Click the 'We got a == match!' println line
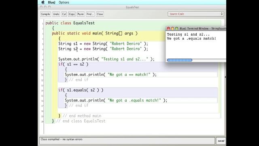Screen dimensions: 259x146 coord(110,75)
